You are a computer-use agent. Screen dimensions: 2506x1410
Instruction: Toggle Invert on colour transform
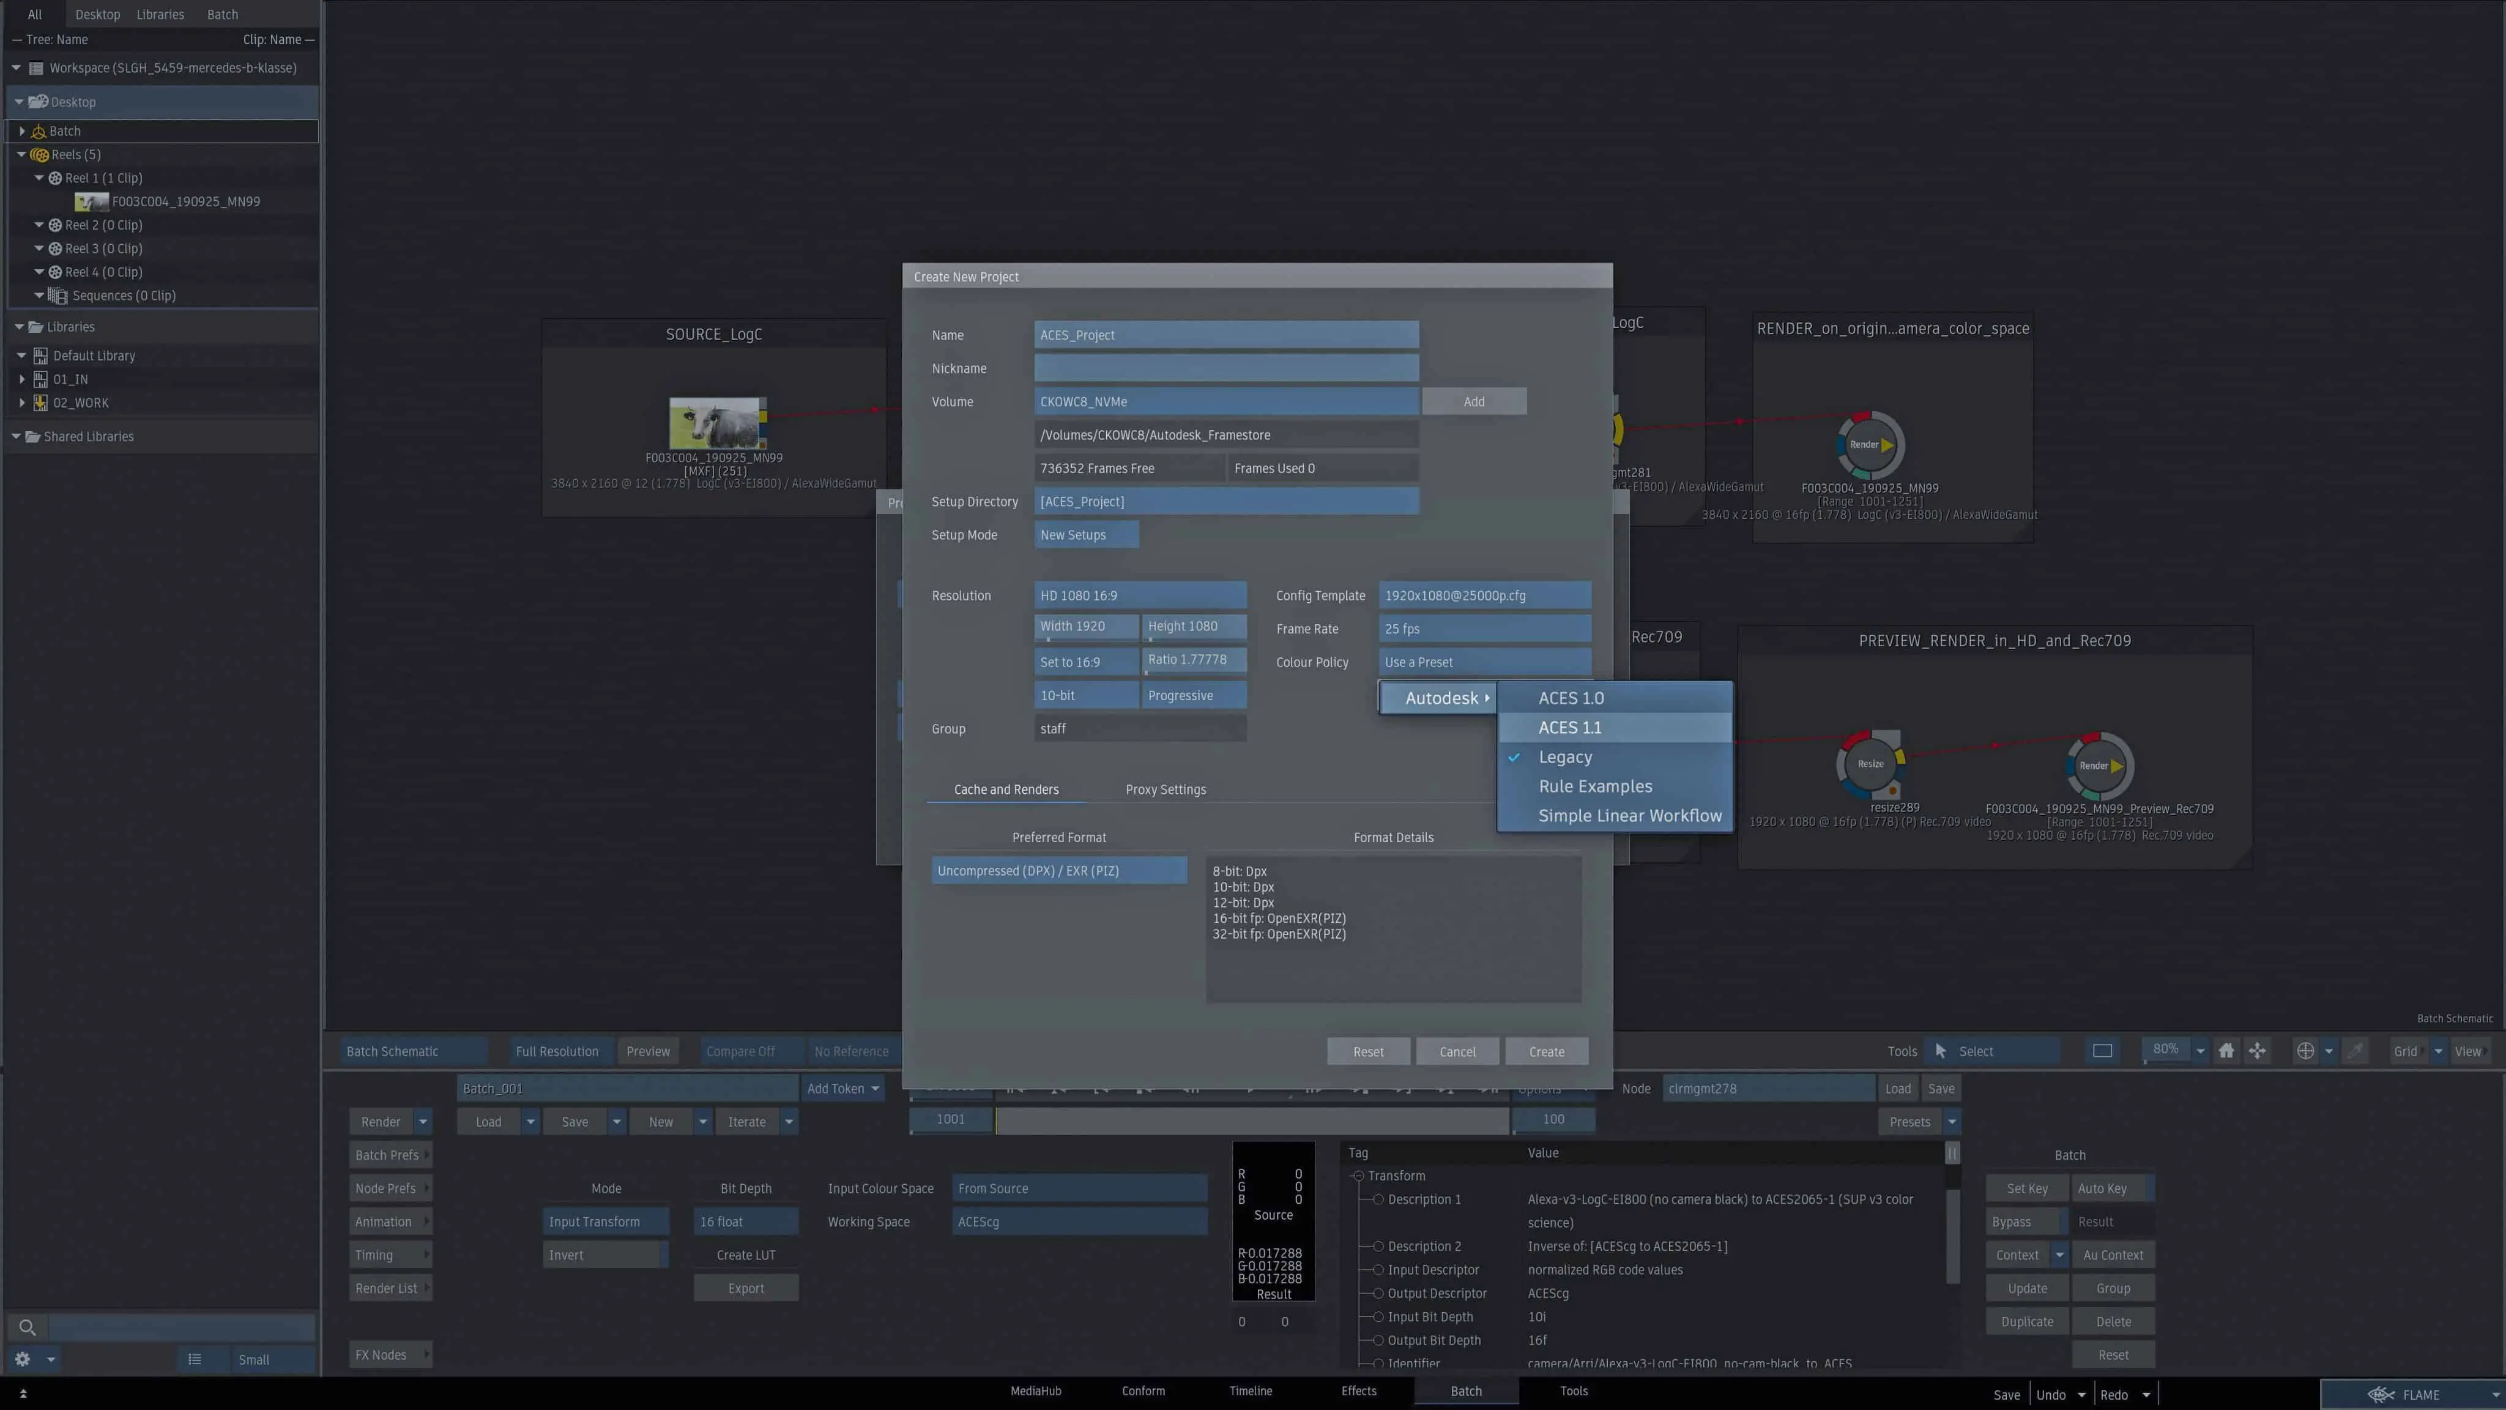604,1255
